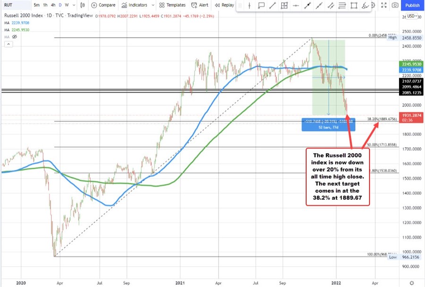Viewport: 425px width, 287px height.
Task: Switch to the 4h timeframe
Action: (x=53, y=5)
